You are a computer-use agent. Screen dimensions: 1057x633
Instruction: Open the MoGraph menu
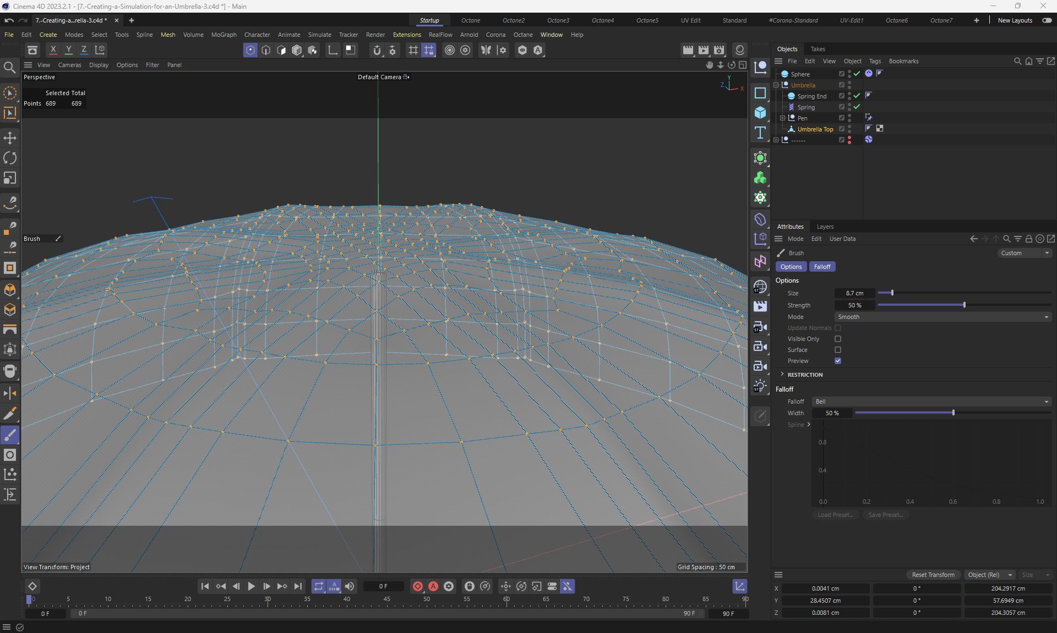(x=224, y=35)
